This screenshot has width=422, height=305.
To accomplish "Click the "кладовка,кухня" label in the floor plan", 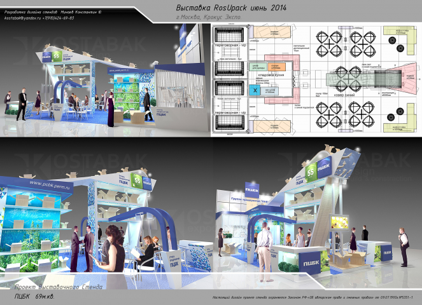I will pyautogui.click(x=271, y=75).
